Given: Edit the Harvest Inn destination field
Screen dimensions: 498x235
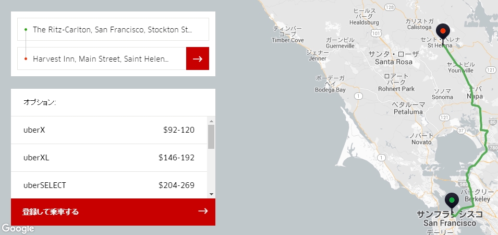Looking at the screenshot, I should point(102,59).
